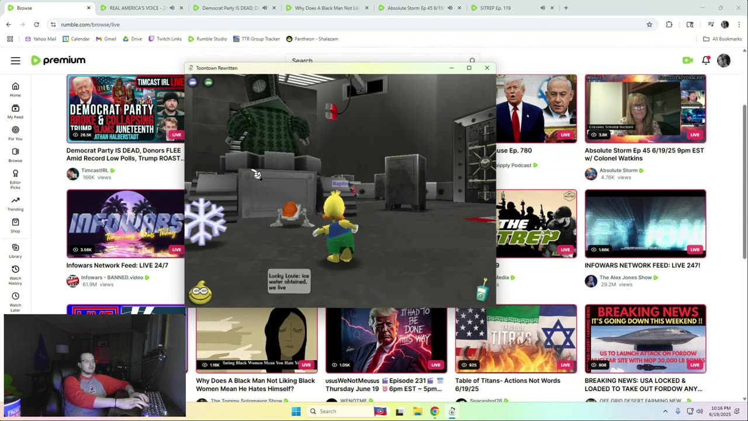
Task: Open the Chrome profile avatar menu
Action: [x=725, y=25]
